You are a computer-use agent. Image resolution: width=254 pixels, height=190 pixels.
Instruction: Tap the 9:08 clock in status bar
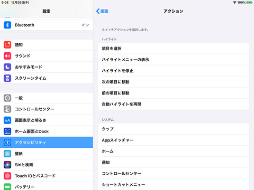pos(5,3)
